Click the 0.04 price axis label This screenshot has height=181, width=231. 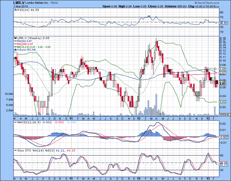coord(223,96)
